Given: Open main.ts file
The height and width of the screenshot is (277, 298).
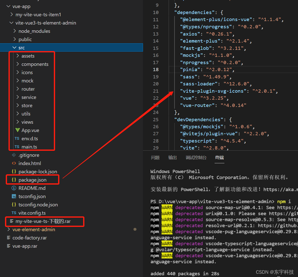Looking at the screenshot, I should 29,147.
